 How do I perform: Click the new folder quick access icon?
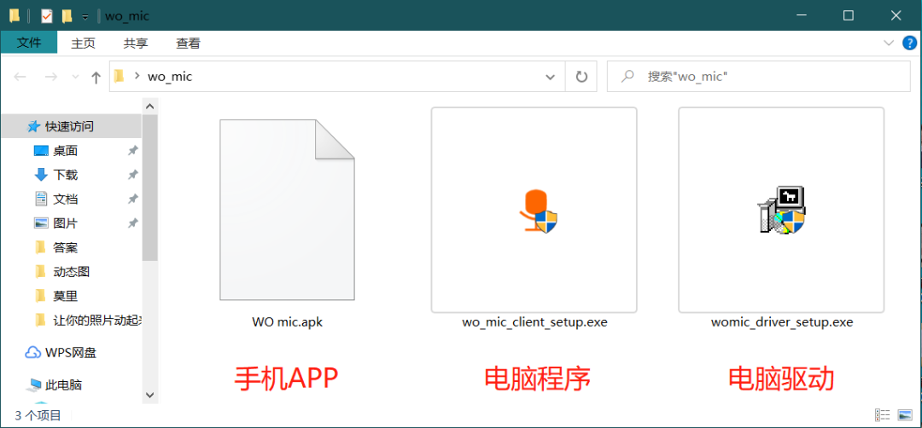click(x=67, y=16)
